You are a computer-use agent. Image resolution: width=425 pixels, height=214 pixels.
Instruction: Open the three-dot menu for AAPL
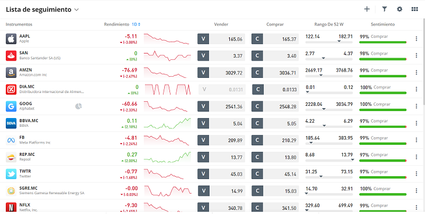[x=416, y=39]
